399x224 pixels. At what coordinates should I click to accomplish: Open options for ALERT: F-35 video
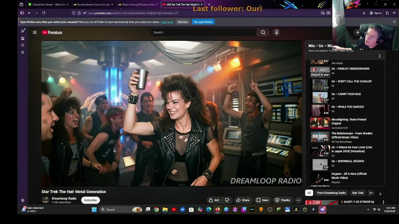click(x=383, y=202)
